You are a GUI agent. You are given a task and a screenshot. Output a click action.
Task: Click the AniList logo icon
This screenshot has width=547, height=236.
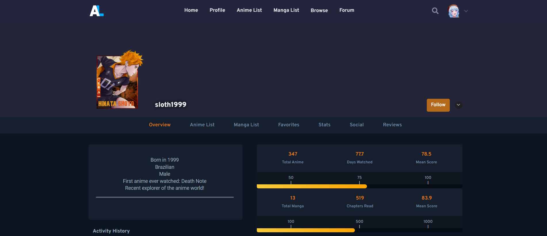tap(96, 11)
